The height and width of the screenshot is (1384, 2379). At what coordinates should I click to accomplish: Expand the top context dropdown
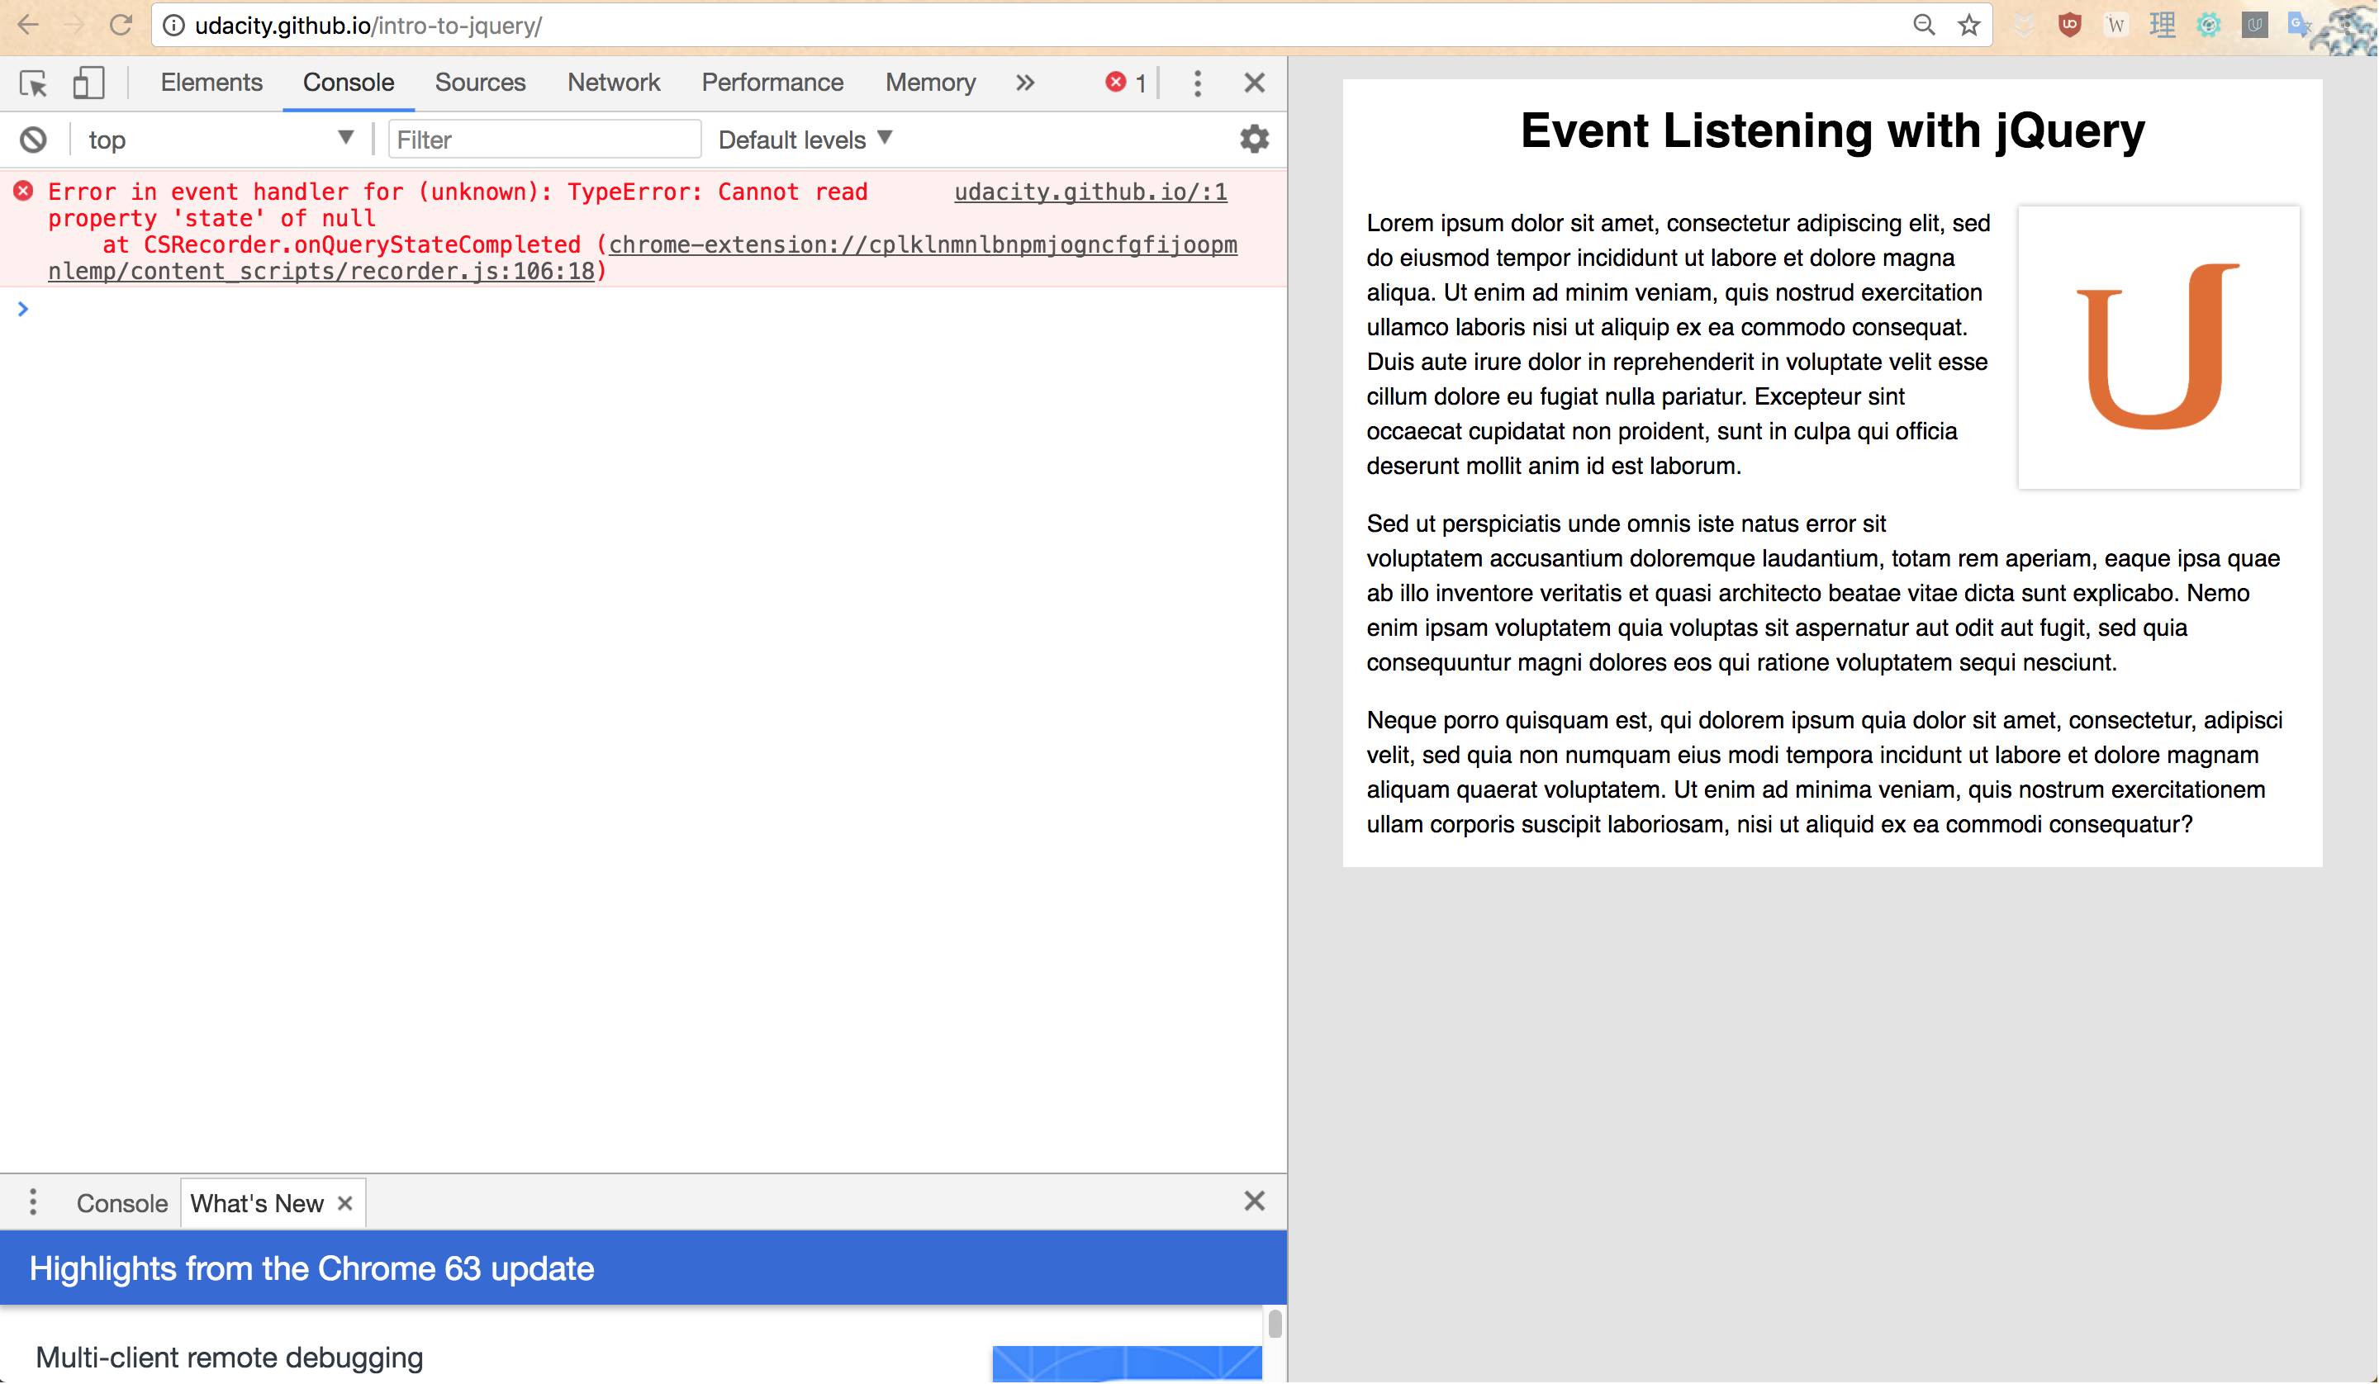219,140
